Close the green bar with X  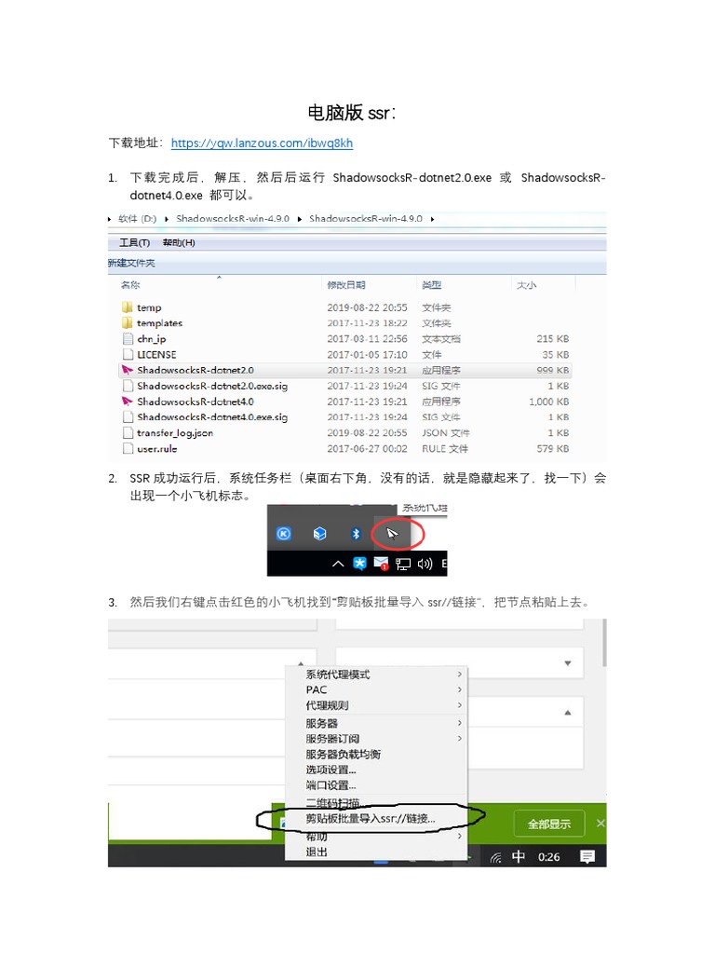point(600,824)
